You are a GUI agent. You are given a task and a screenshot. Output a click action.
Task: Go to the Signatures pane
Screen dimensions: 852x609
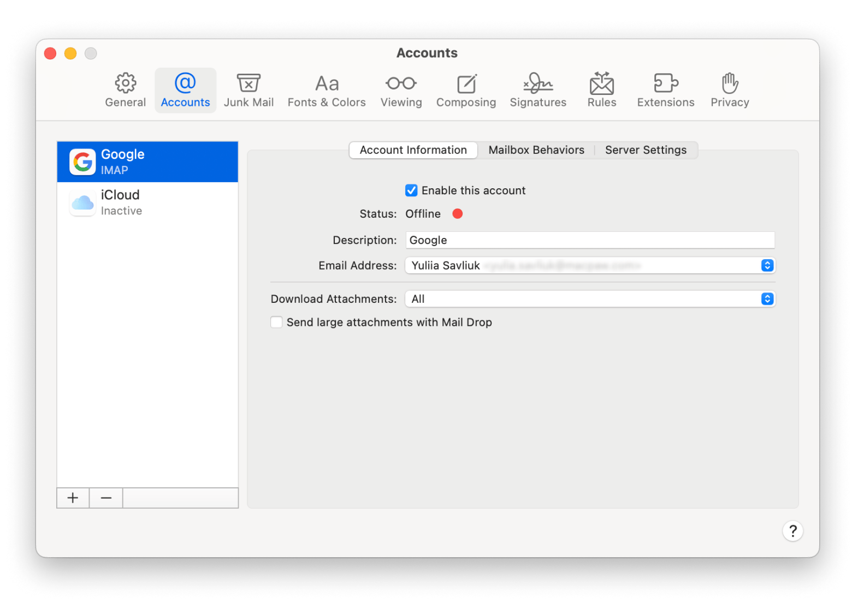coord(538,91)
